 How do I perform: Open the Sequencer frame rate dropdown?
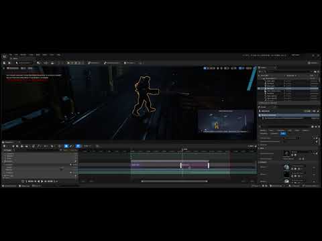(87, 146)
